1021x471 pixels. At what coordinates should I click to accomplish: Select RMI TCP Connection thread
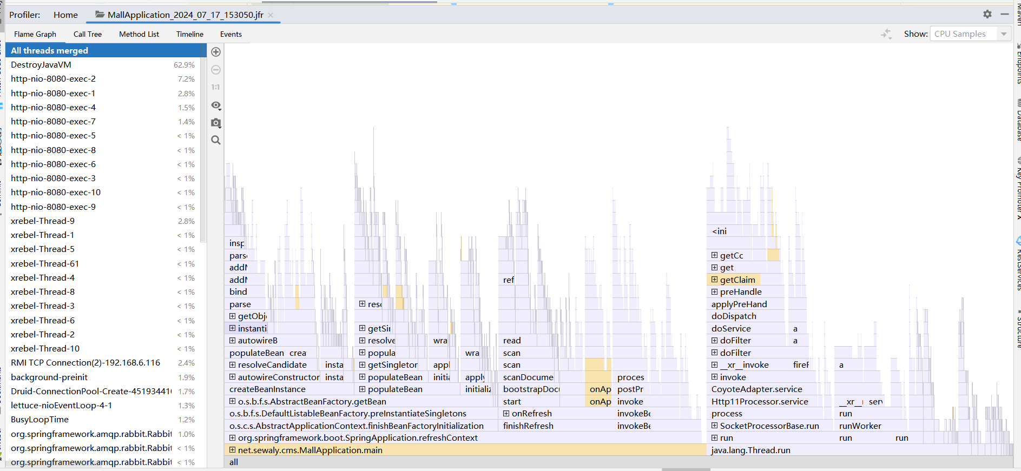point(103,363)
